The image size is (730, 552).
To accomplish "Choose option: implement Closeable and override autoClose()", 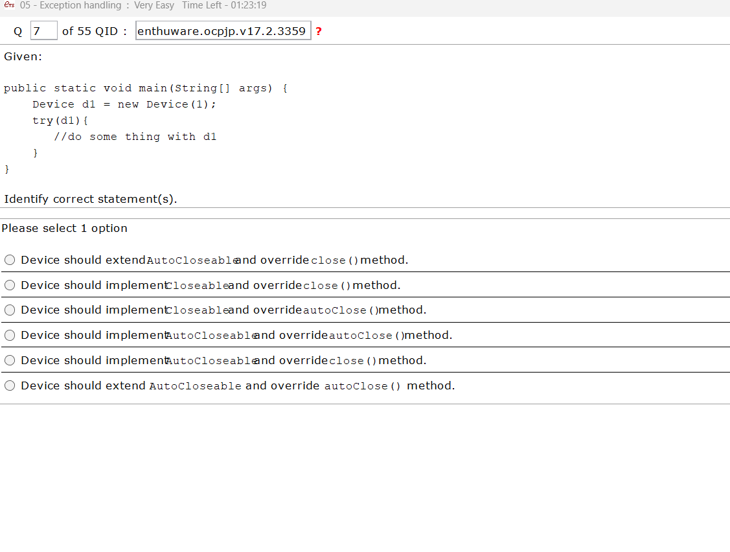I will pos(10,310).
